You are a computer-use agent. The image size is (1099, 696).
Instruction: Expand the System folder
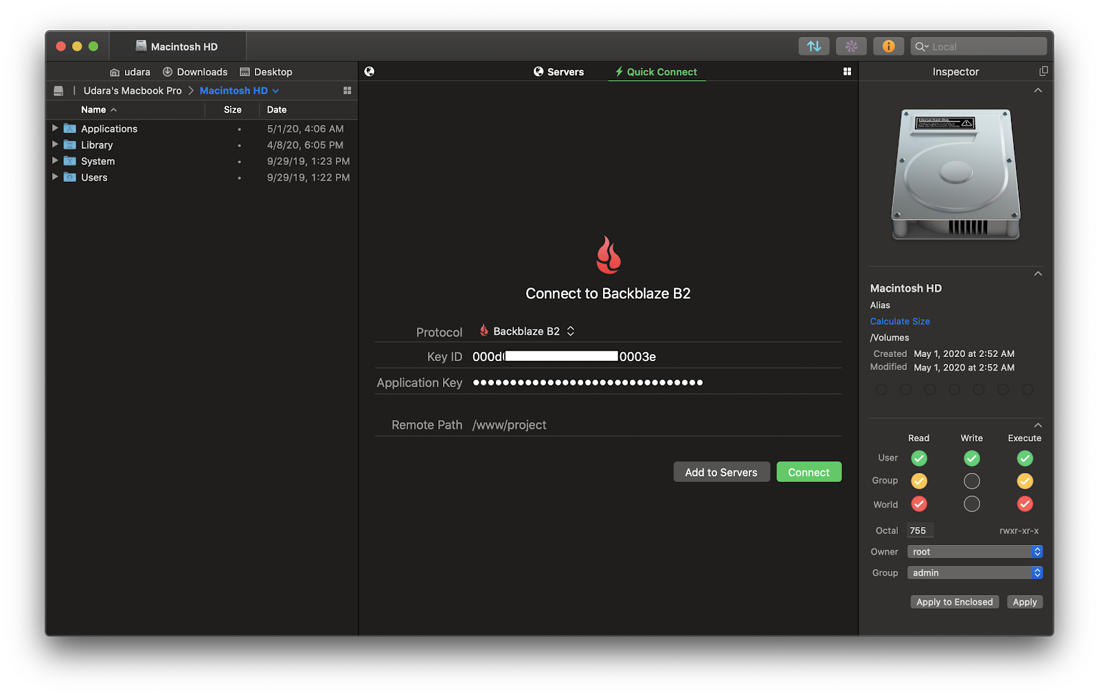click(x=55, y=161)
